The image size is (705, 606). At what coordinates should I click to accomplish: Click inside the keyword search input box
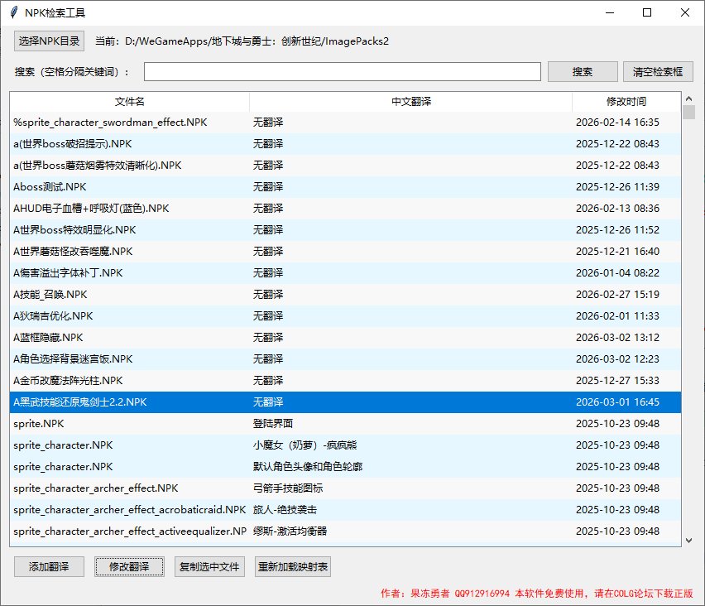click(x=343, y=71)
